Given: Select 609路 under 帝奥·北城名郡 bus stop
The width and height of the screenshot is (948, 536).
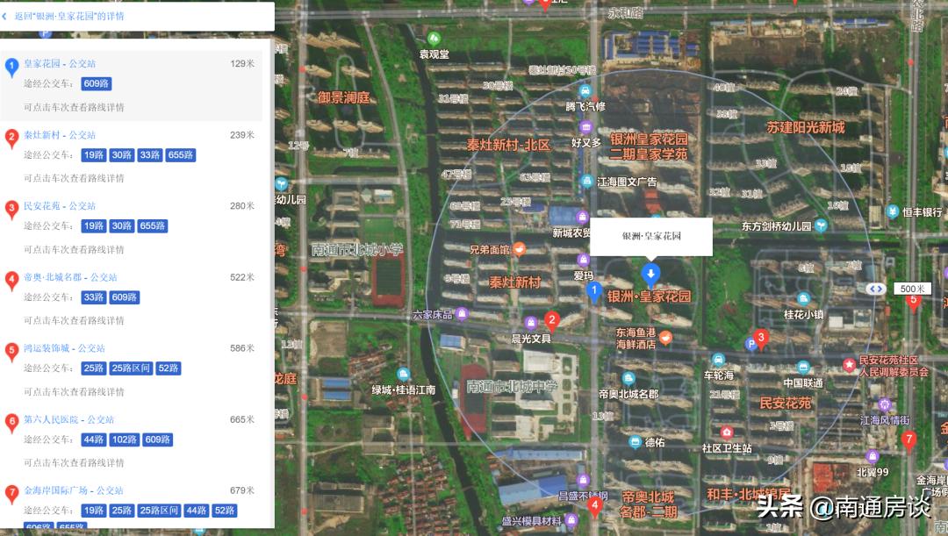Looking at the screenshot, I should (x=125, y=297).
